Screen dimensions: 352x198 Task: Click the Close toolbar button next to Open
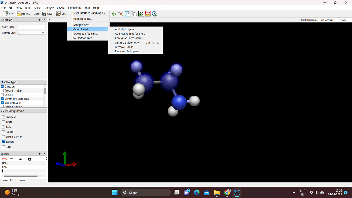click(36, 14)
